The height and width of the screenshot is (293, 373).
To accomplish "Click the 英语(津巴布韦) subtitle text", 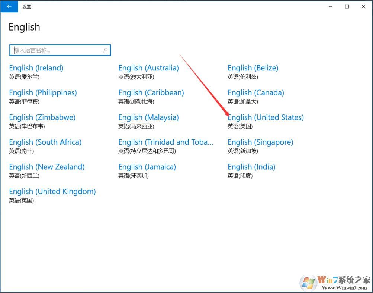I will click(x=27, y=126).
